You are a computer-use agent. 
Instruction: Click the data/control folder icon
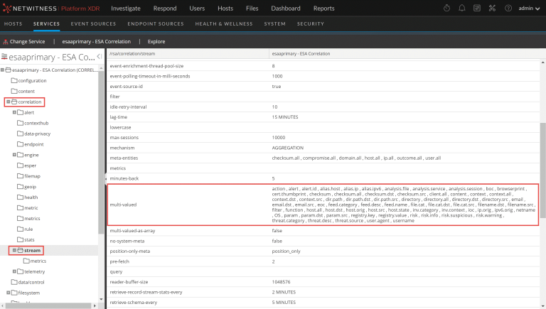pos(14,282)
